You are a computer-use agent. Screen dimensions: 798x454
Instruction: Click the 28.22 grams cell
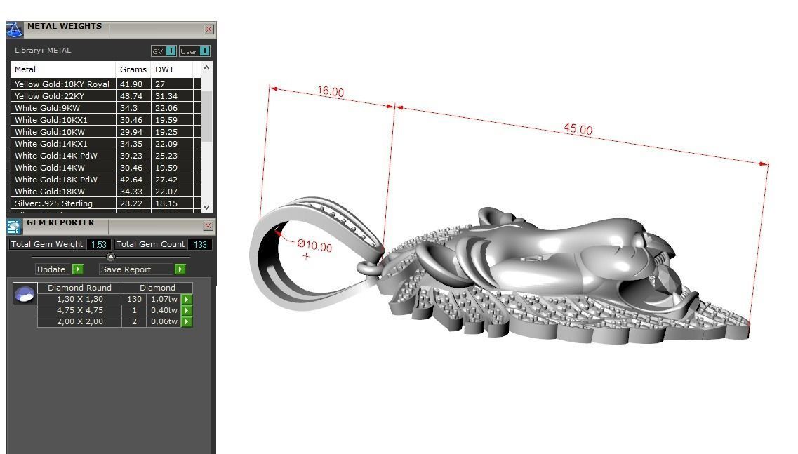click(x=133, y=203)
